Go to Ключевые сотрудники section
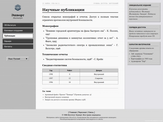 (x=18, y=30)
